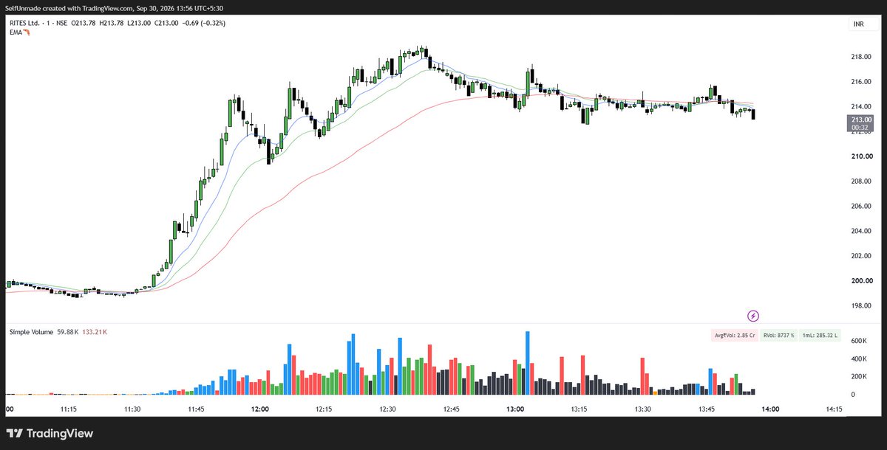Click the 200.00 price axis label

coord(862,281)
